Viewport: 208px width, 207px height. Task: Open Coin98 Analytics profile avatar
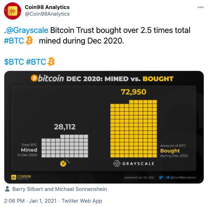pos(13,11)
